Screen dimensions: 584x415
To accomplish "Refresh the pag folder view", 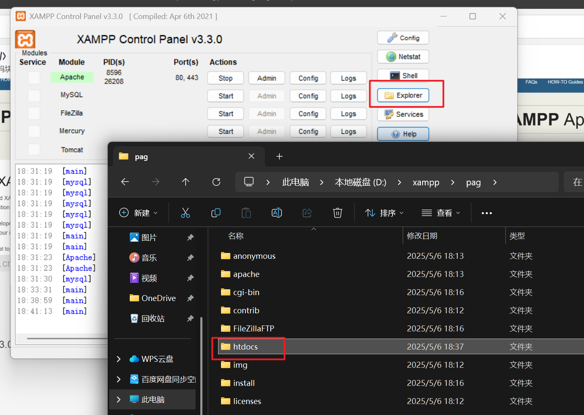I will point(216,182).
